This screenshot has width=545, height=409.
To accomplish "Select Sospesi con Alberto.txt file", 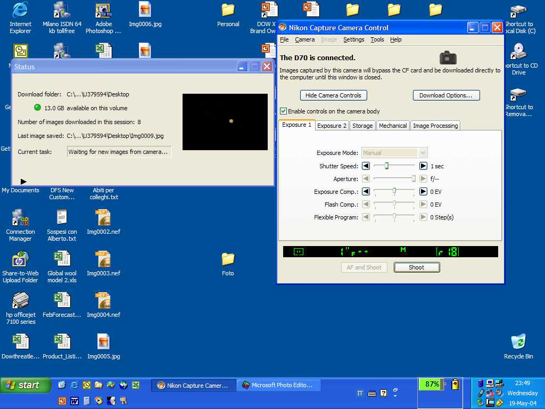I will click(x=62, y=225).
